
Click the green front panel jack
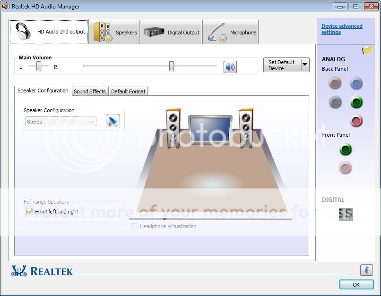(345, 149)
